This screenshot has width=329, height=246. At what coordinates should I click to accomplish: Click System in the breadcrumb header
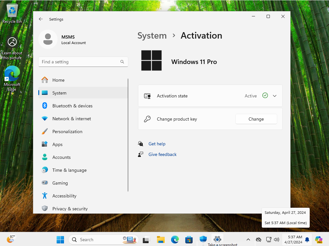pos(152,35)
